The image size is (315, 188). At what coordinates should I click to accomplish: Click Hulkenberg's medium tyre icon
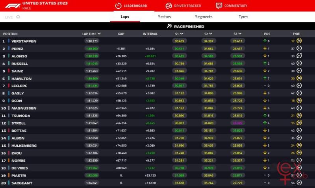tap(299, 145)
